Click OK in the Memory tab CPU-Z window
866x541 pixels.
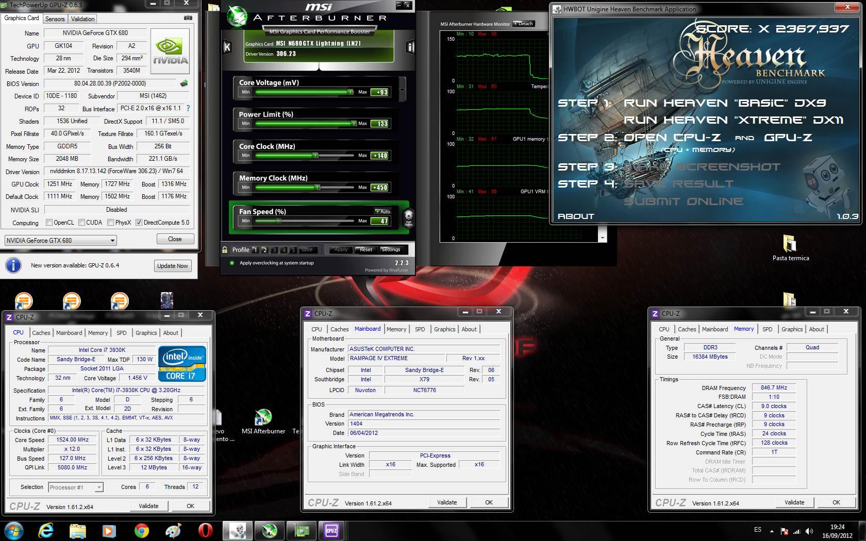pyautogui.click(x=836, y=502)
